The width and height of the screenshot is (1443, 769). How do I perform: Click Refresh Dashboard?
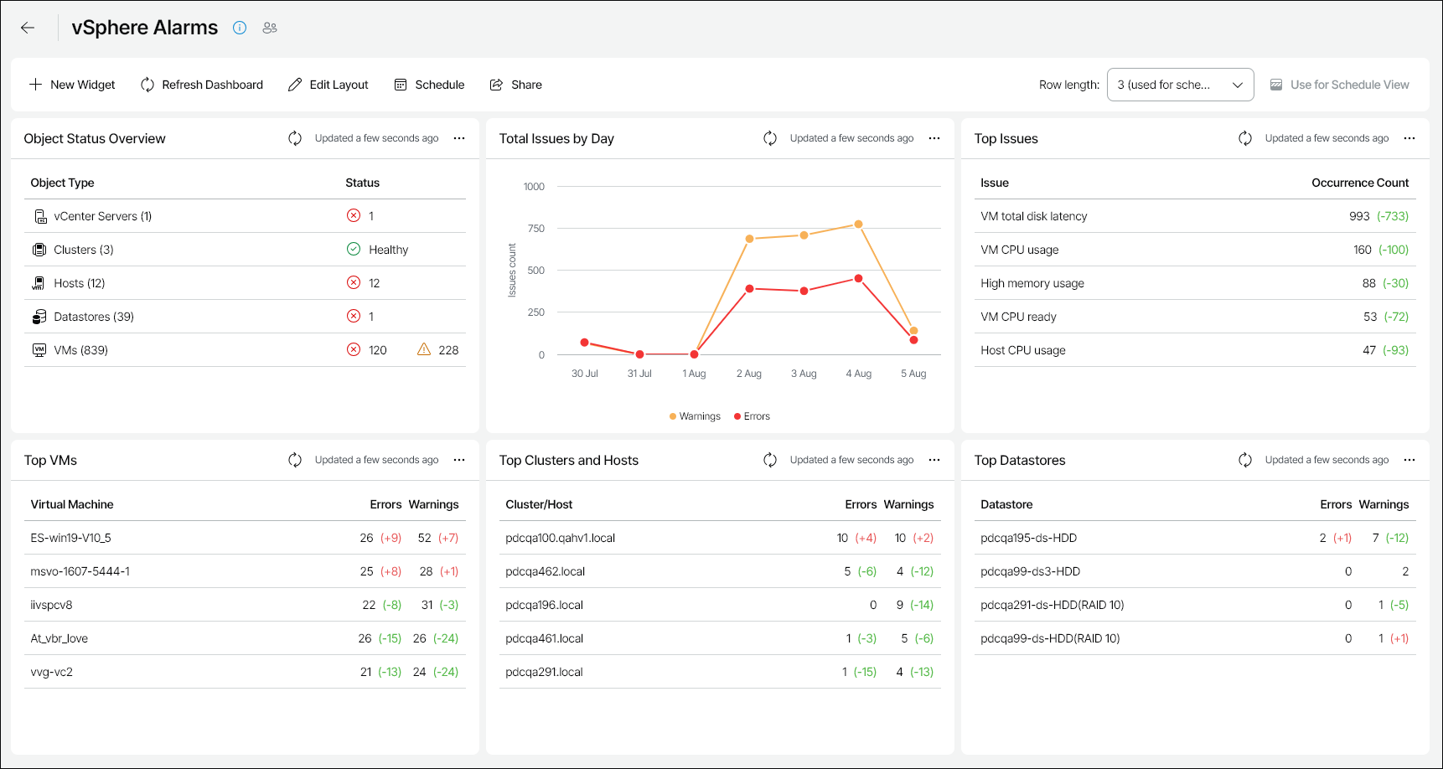[202, 85]
